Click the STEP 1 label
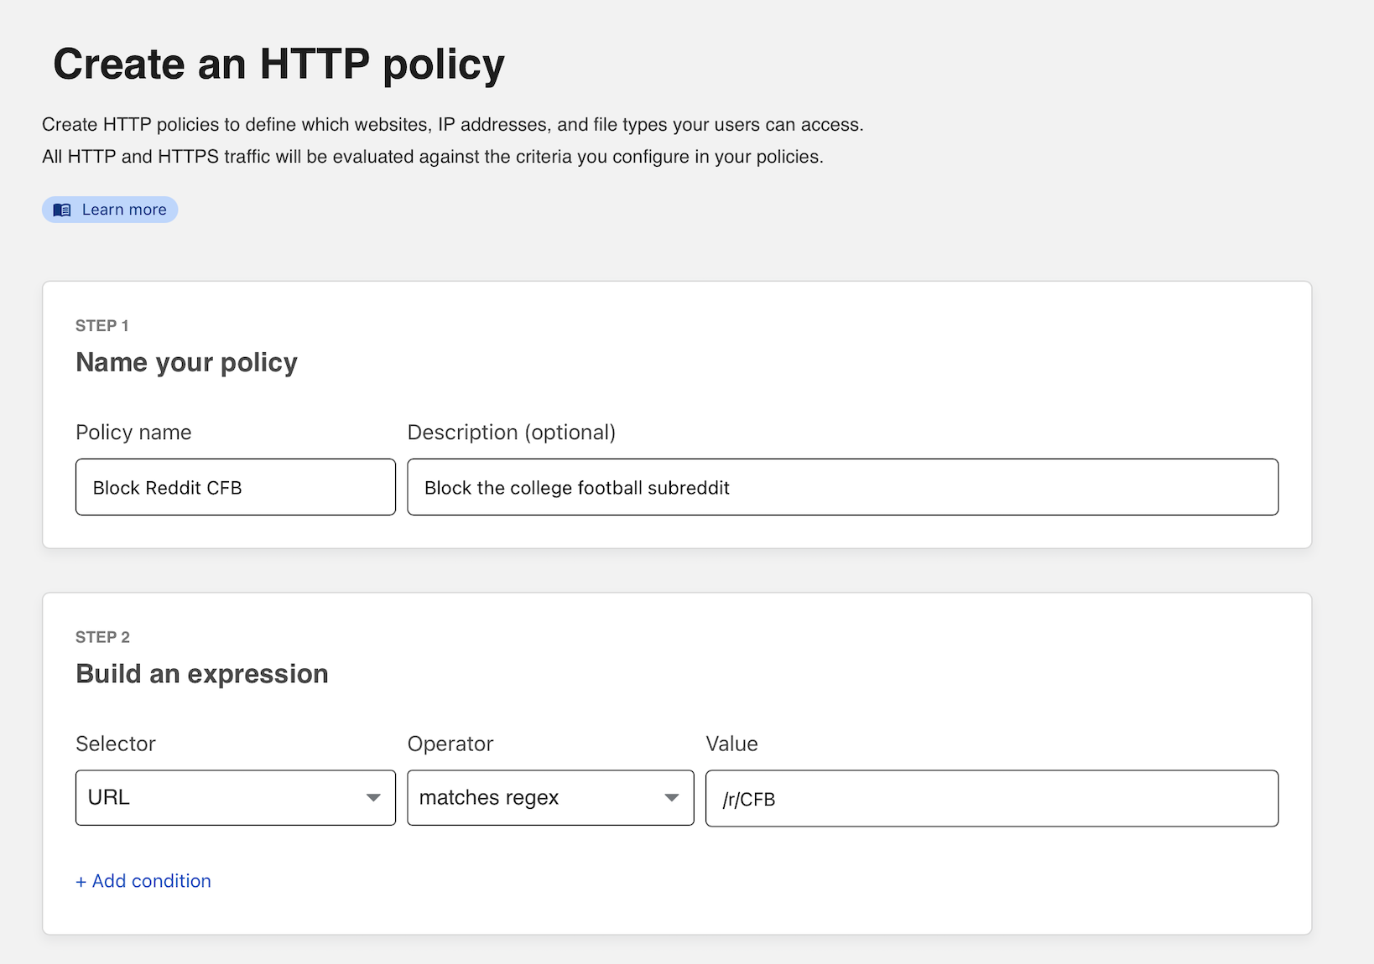The height and width of the screenshot is (964, 1374). click(101, 325)
